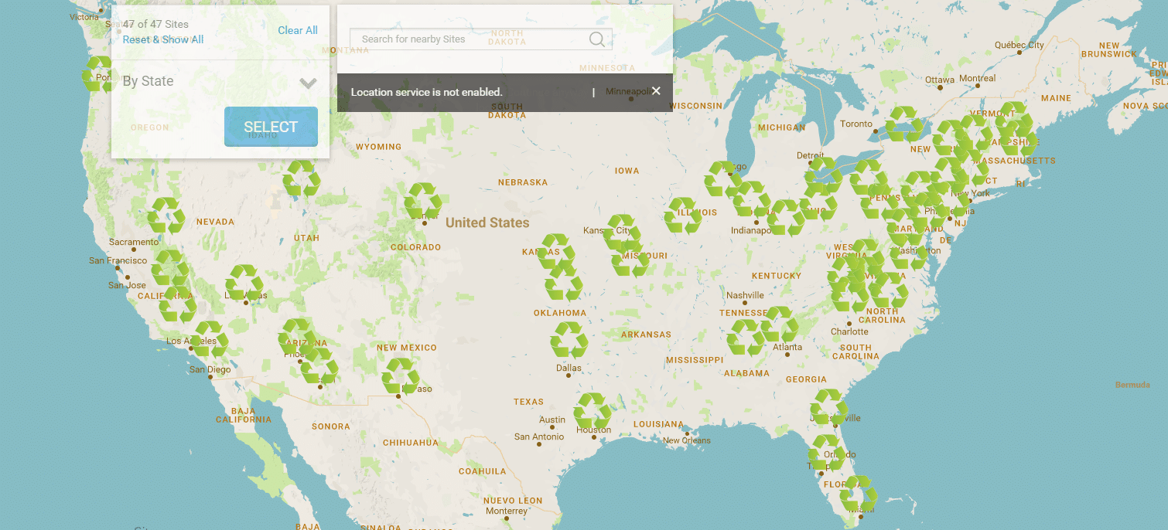
Task: Select the Miami recycling site marker
Action: [859, 493]
